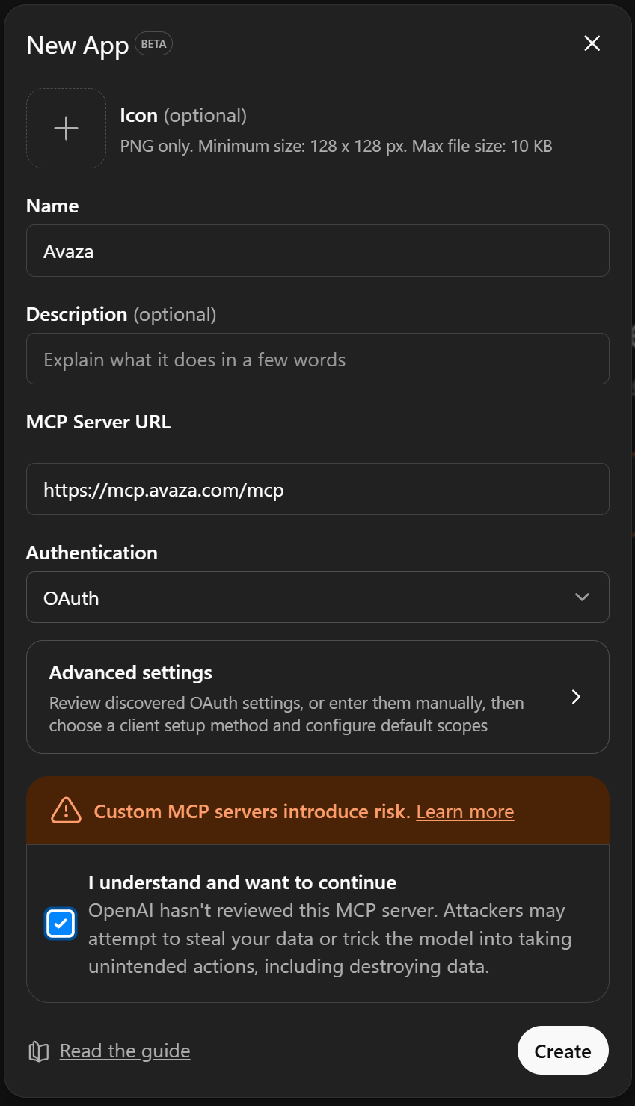Untick the 'I understand' checkbox
Viewport: 635px width, 1106px height.
coord(61,924)
